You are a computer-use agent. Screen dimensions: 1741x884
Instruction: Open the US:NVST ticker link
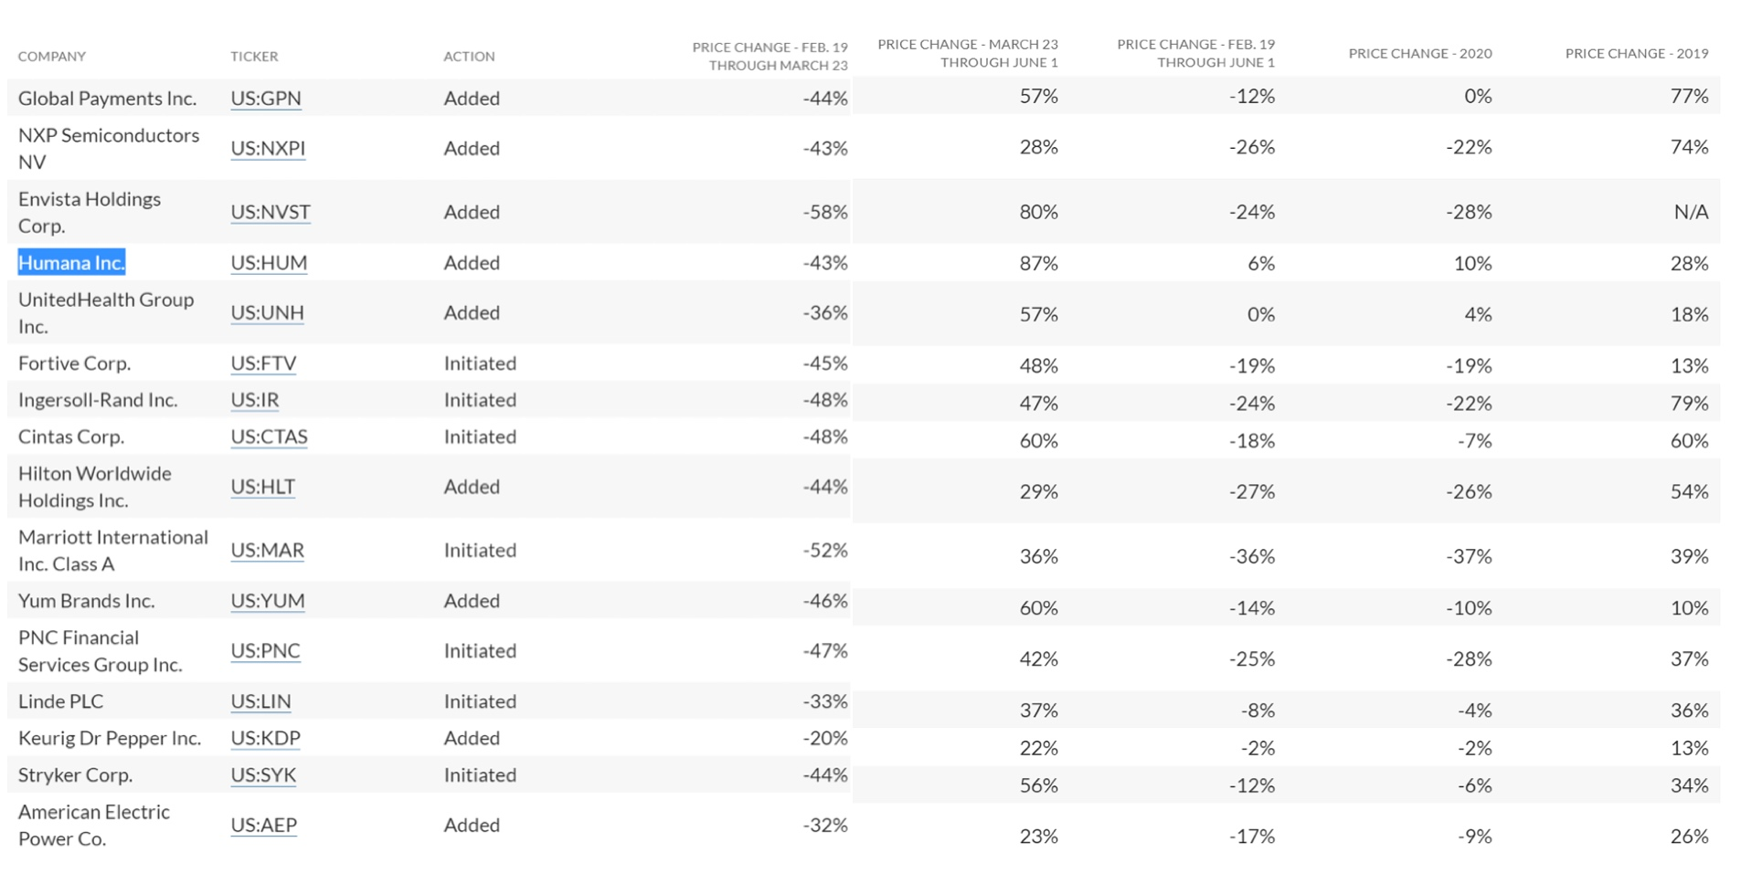(x=271, y=212)
